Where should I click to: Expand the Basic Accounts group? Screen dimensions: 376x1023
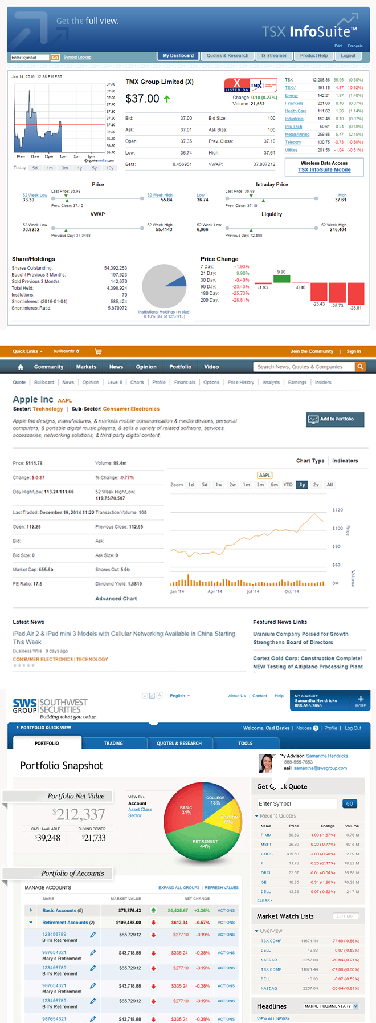click(31, 911)
